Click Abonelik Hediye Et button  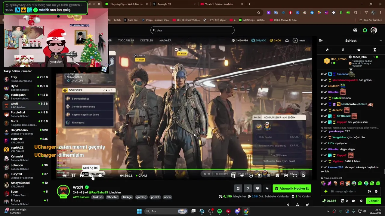(292, 188)
